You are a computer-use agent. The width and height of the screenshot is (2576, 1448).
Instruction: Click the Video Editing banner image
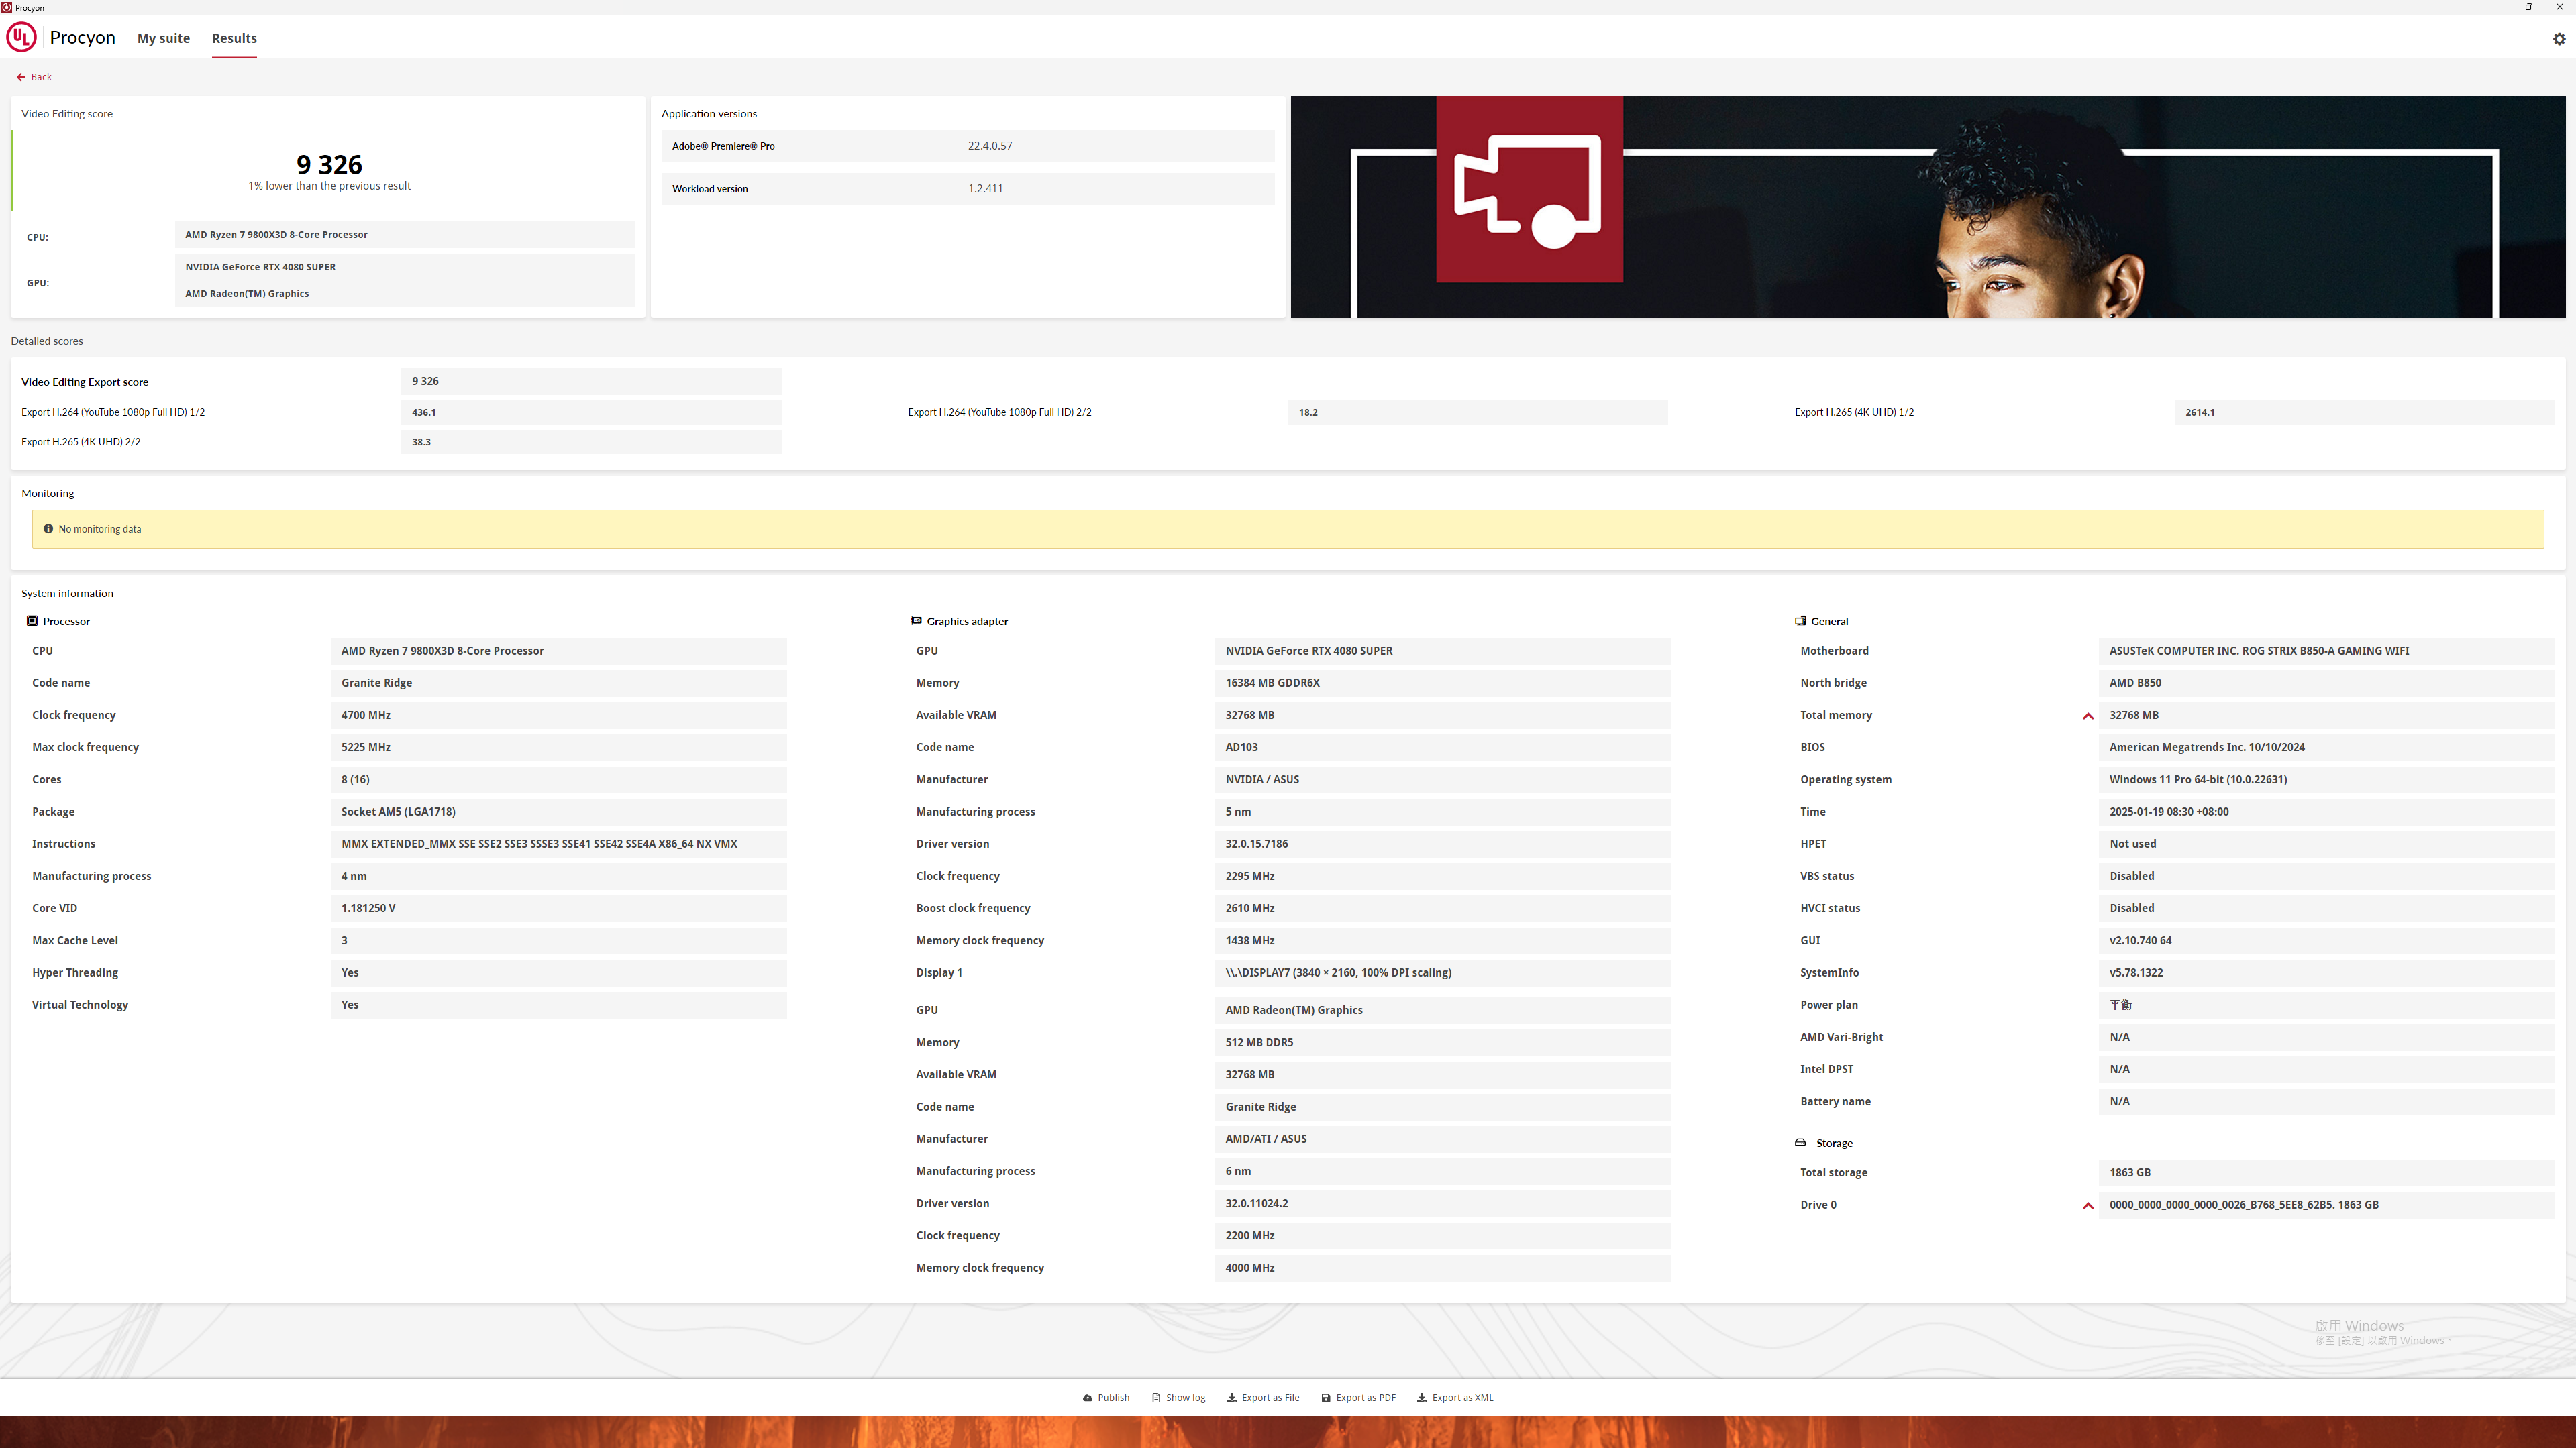[1927, 207]
